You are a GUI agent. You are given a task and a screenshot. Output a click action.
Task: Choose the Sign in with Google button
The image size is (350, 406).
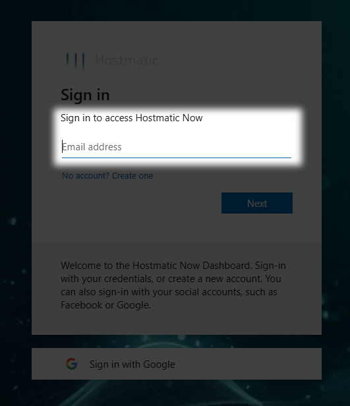click(x=177, y=364)
